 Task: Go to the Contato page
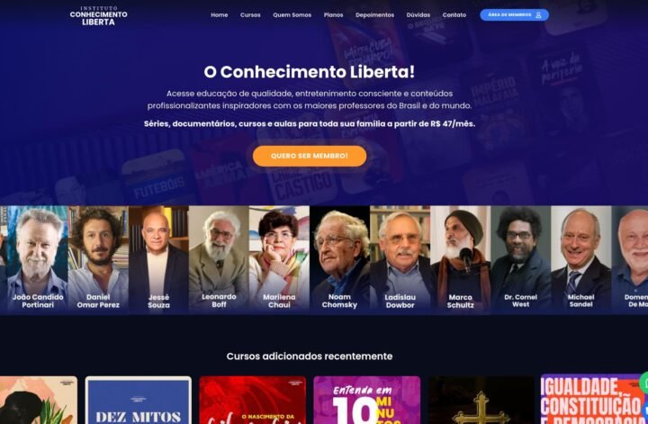tap(454, 15)
